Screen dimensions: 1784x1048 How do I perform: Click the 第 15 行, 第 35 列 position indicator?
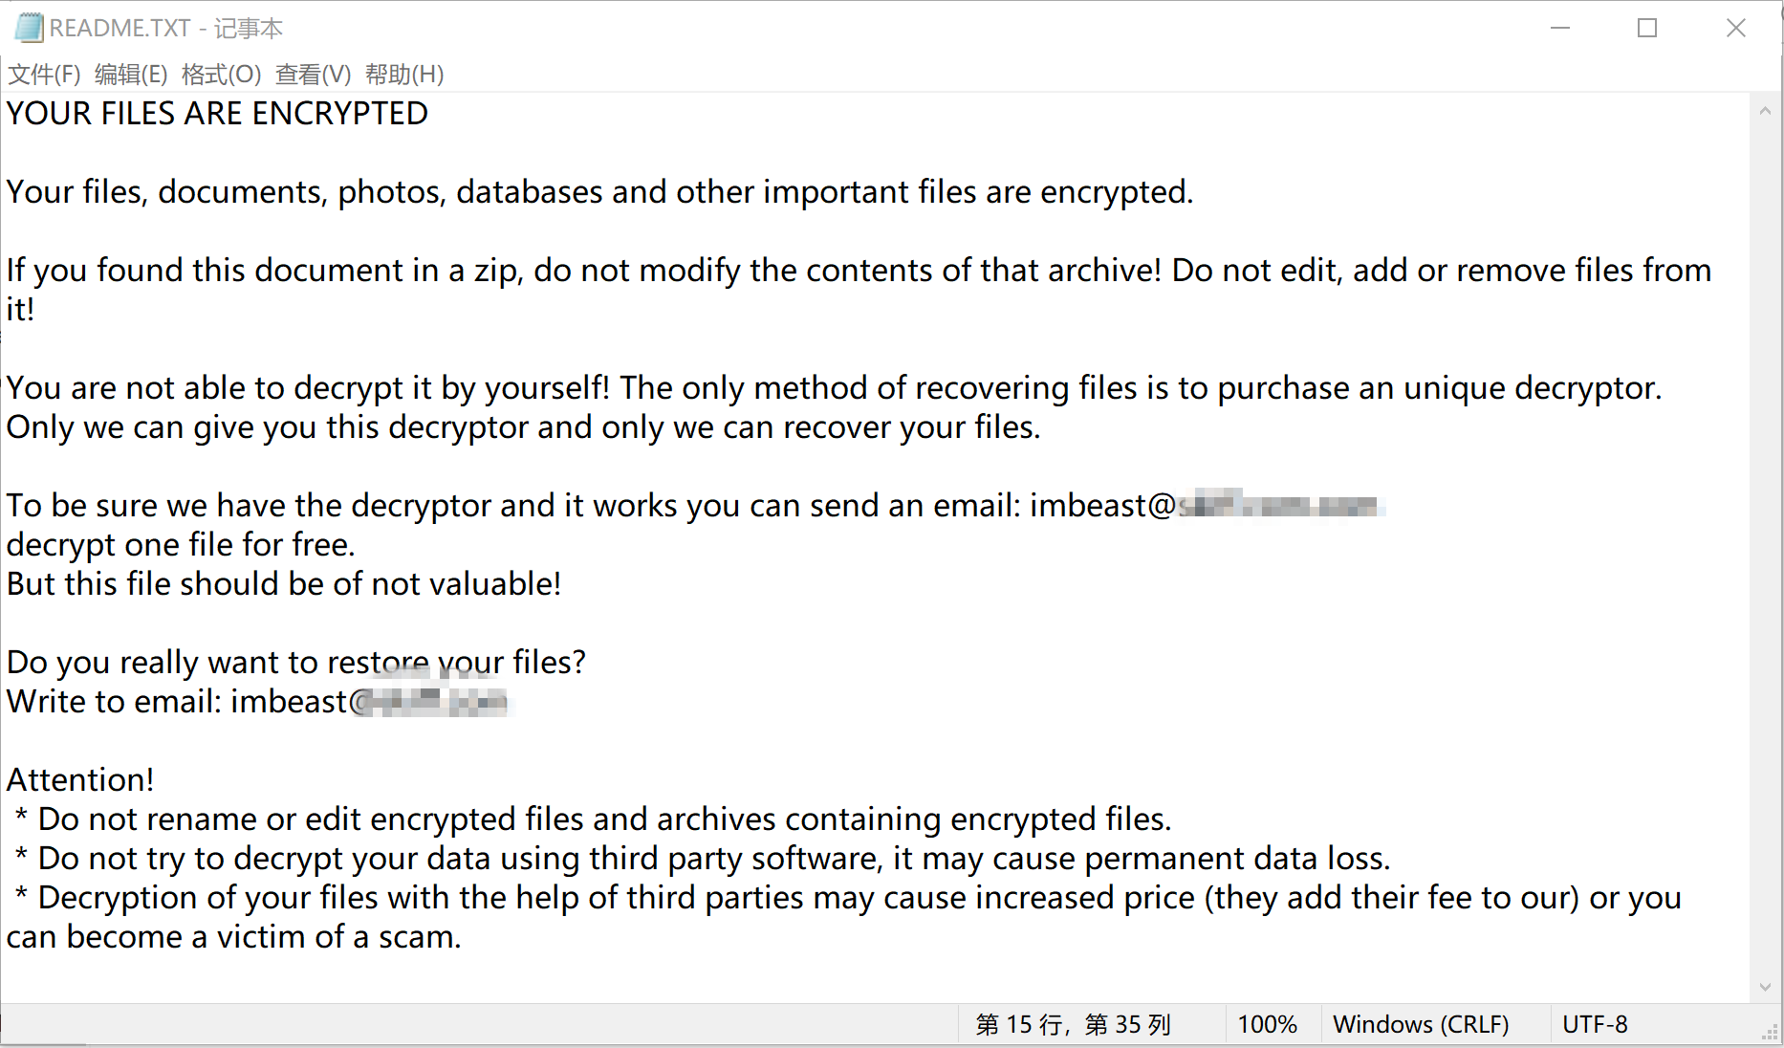coord(1073,1025)
